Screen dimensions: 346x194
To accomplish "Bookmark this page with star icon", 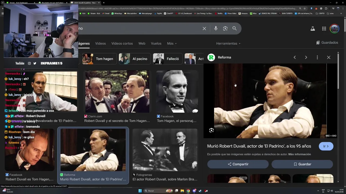I will tap(305, 8).
